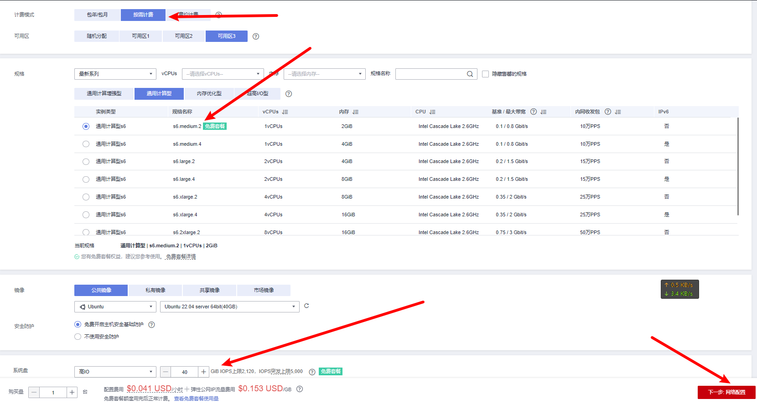Select the no security protection option

pos(78,337)
